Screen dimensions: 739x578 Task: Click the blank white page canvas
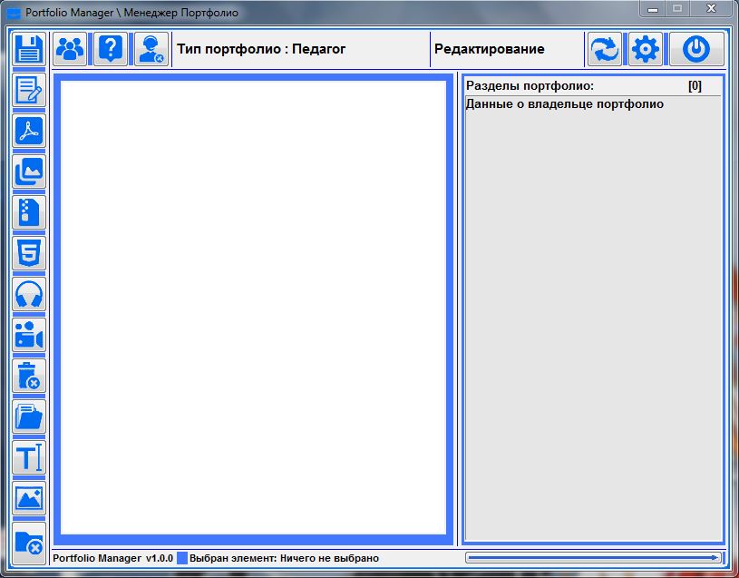254,308
